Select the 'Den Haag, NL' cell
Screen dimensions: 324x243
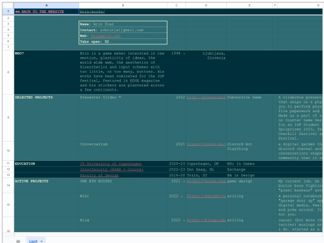tap(206, 169)
